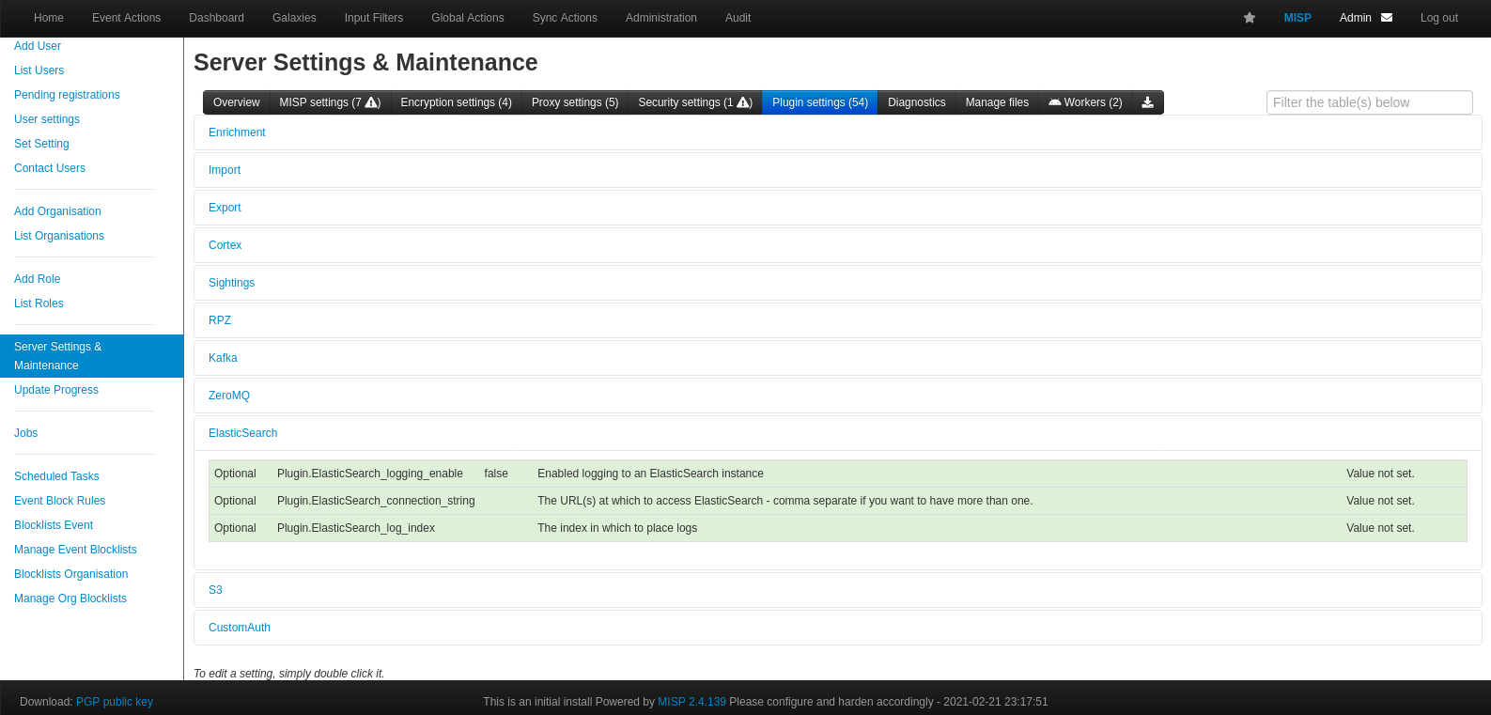Expand the Enrichment plugin section
This screenshot has height=715, width=1491.
237,132
